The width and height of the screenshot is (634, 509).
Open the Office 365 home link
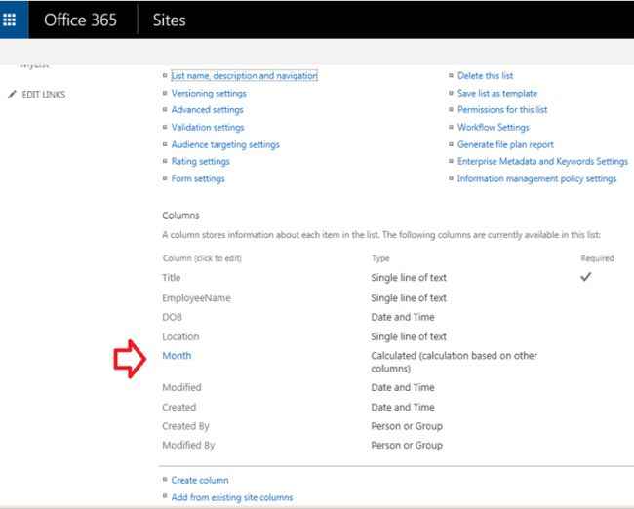pos(81,20)
